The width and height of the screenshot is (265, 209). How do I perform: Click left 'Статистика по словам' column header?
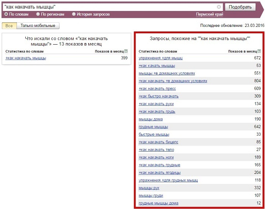(x=24, y=51)
